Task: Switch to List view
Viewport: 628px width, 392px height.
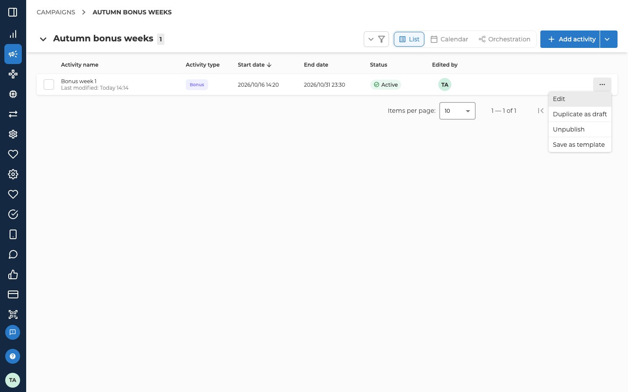Action: (409, 39)
